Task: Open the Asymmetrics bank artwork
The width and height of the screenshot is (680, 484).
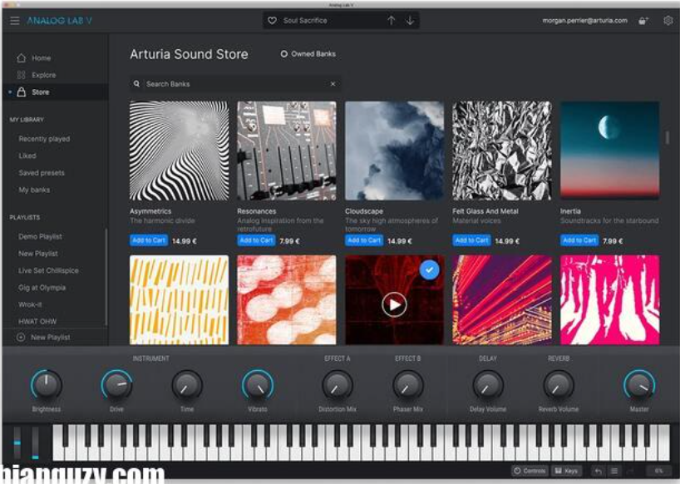Action: click(179, 151)
